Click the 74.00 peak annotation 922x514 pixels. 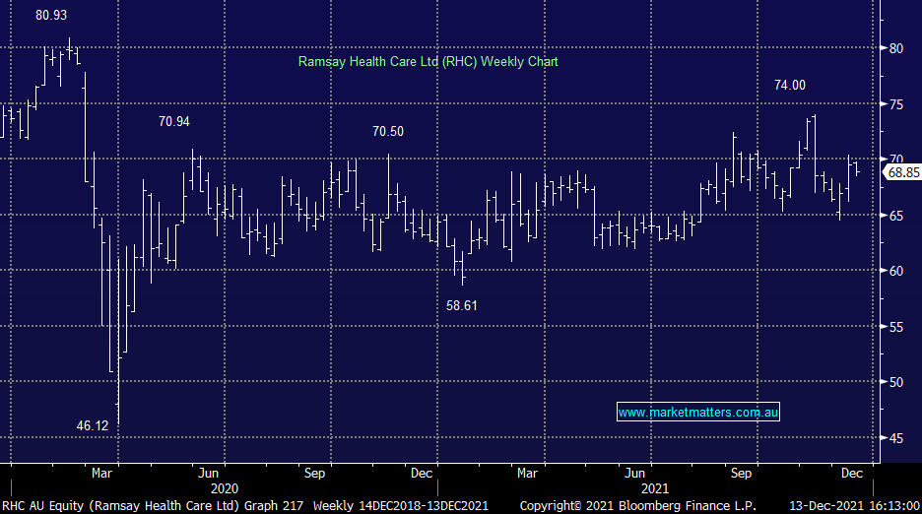tap(789, 86)
